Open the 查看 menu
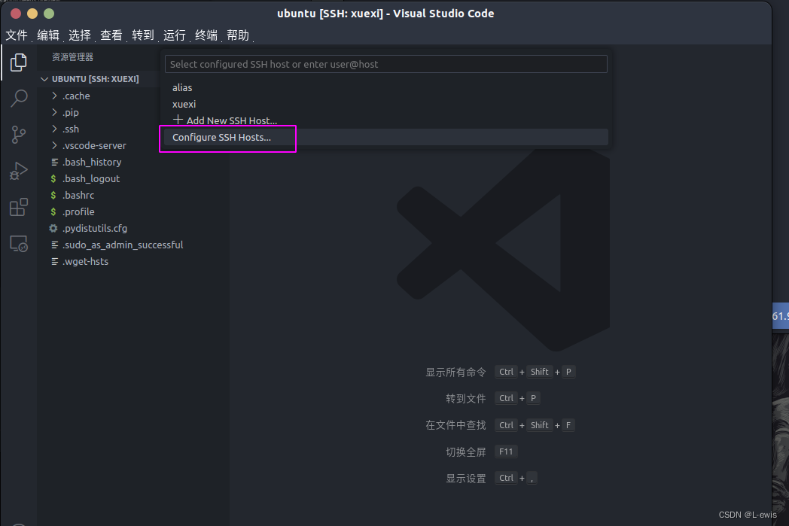 click(111, 35)
